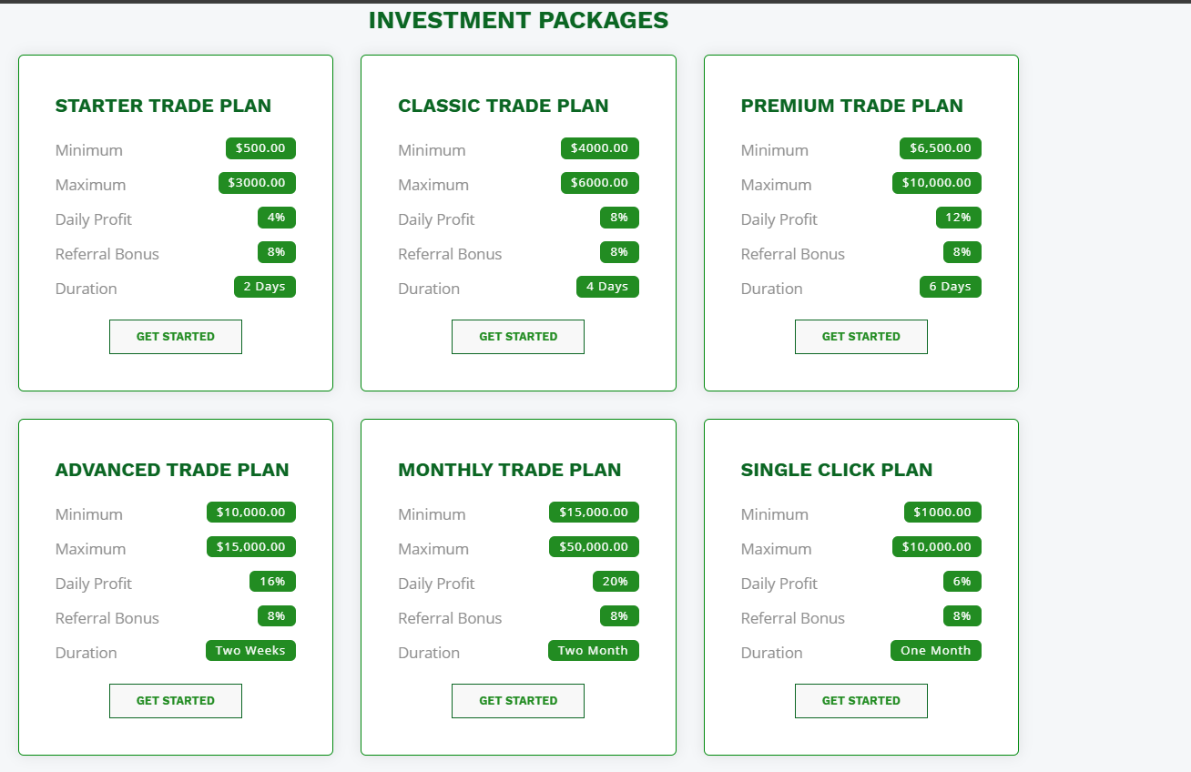
Task: Click the One Month duration badge
Action: pos(935,651)
